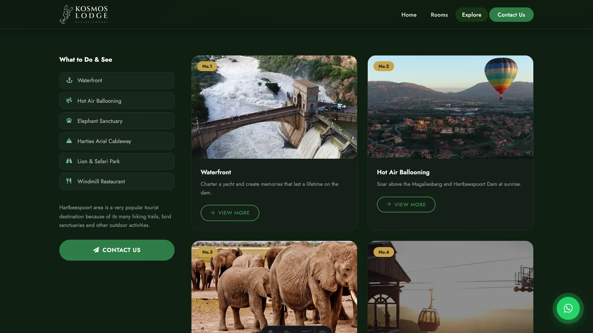The image size is (593, 333).
Task: Click the anchor icon beside Waterfront
Action: (69, 80)
